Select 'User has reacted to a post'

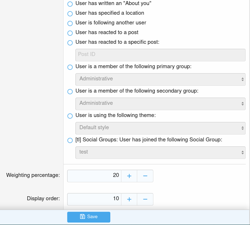(x=70, y=33)
